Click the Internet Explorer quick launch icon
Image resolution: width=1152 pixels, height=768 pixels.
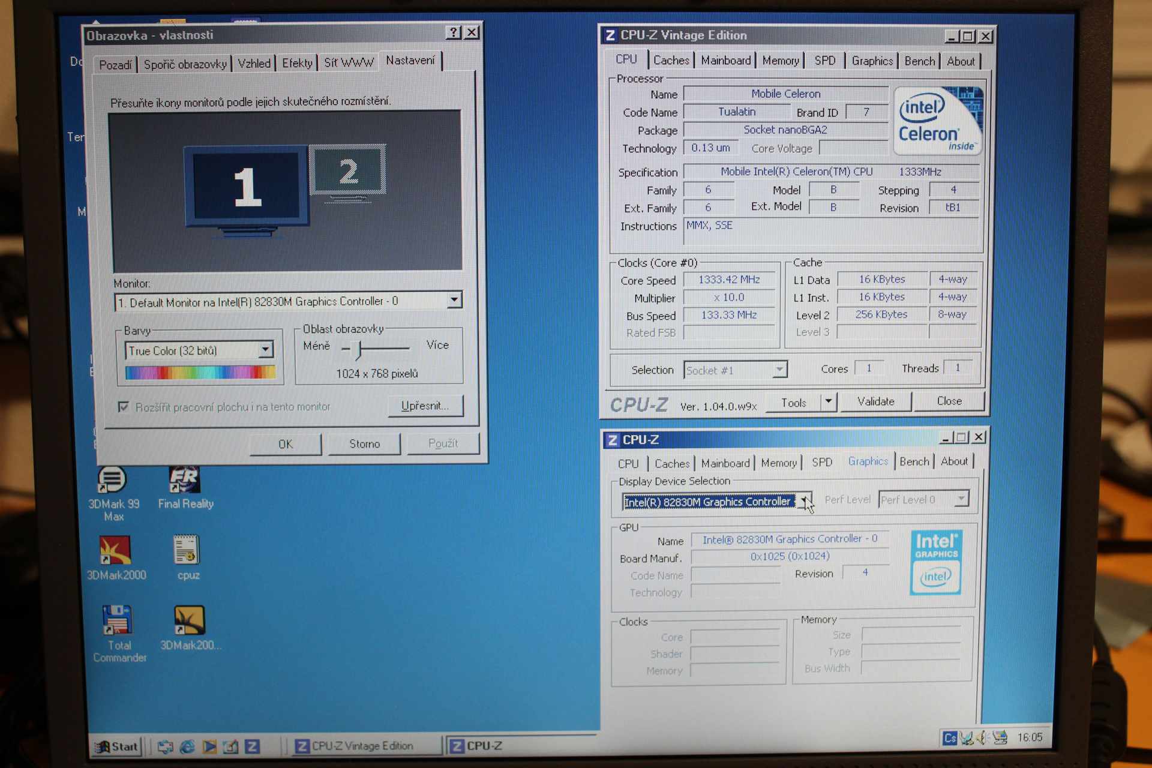point(187,747)
